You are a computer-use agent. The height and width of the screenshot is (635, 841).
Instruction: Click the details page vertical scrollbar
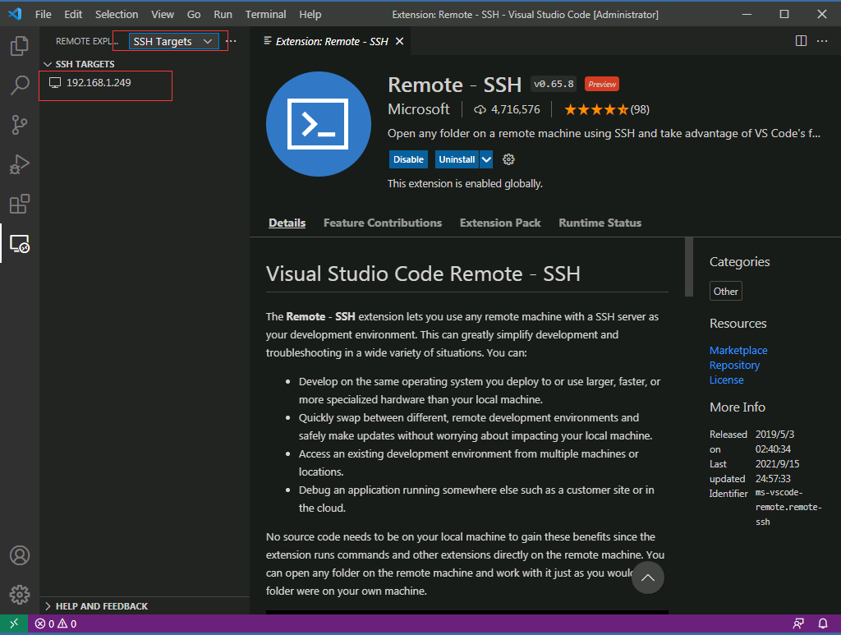689,266
